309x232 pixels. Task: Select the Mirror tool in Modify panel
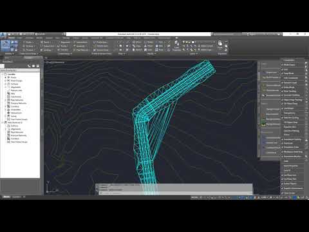[x=149, y=46]
